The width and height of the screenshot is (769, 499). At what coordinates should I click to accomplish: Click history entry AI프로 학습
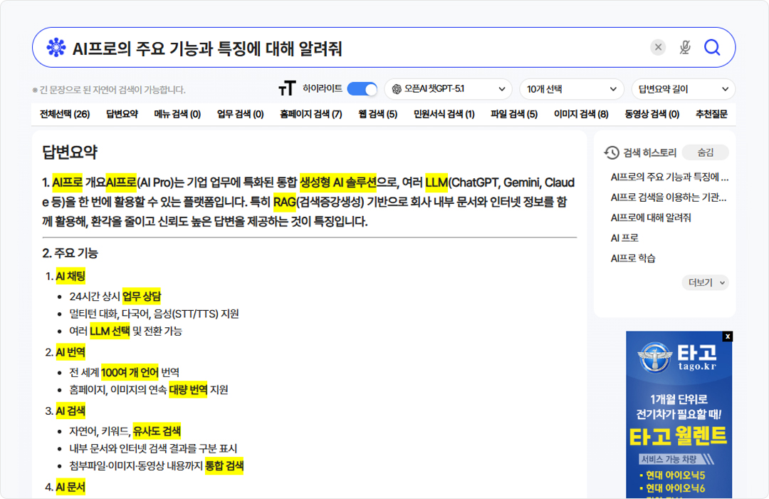click(633, 258)
